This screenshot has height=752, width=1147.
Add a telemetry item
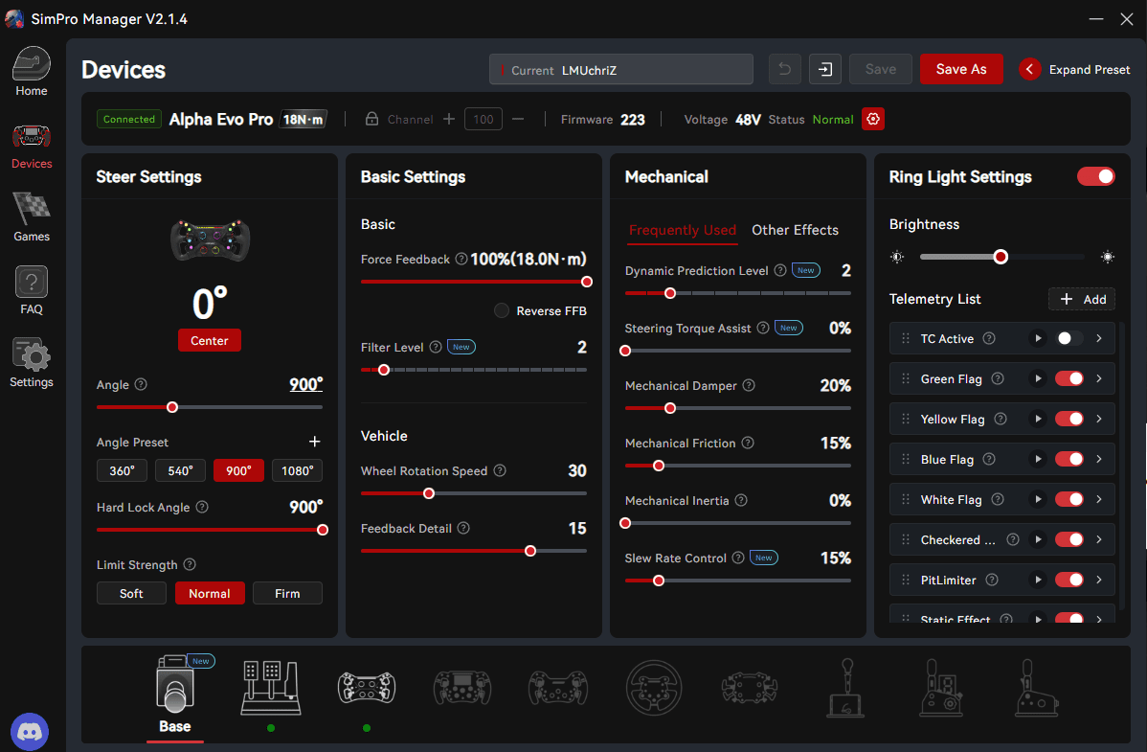[1082, 299]
